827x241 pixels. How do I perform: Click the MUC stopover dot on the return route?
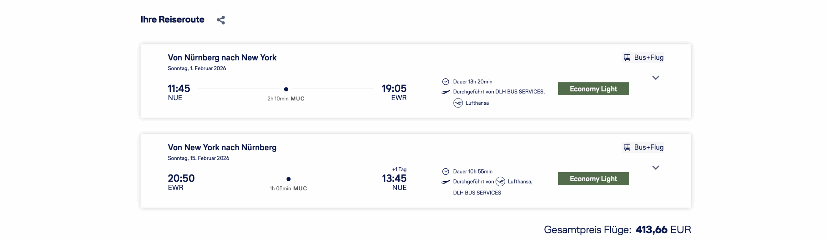288,179
